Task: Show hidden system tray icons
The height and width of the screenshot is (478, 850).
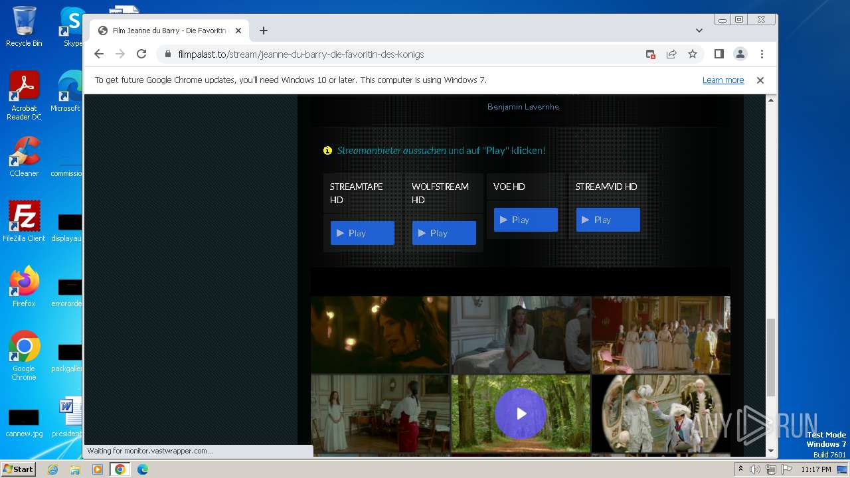Action: (x=741, y=469)
